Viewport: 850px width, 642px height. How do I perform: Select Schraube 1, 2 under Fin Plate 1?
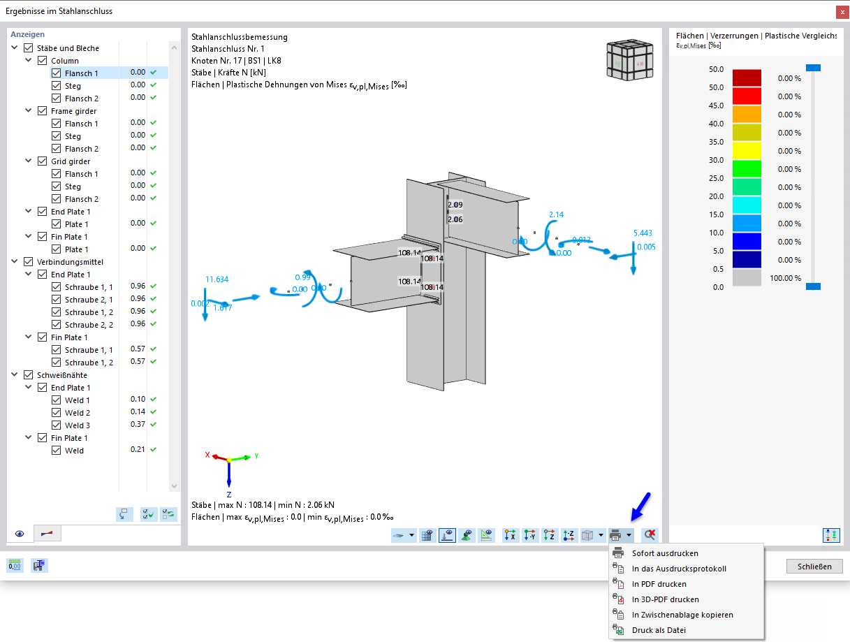89,363
